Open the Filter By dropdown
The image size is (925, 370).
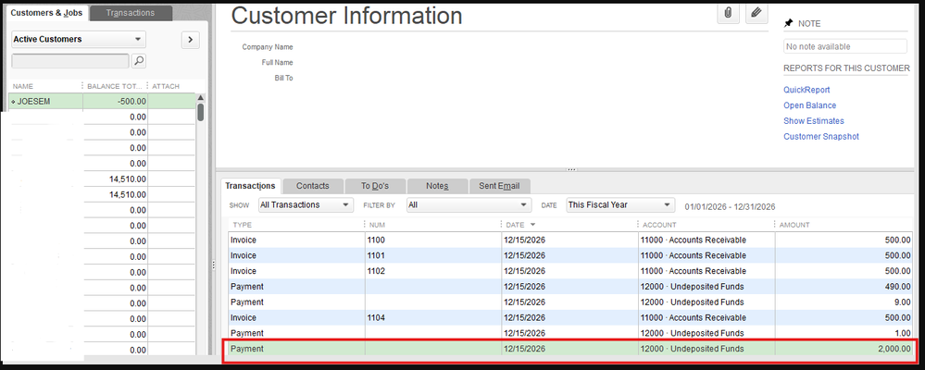469,205
